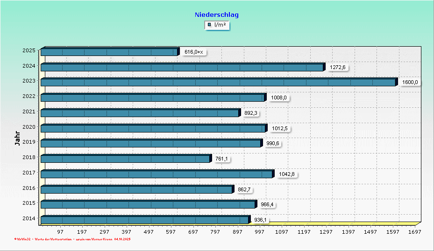This screenshot has height=251, width=434.
Task: Click the 616,0+x value label
Action: (193, 52)
